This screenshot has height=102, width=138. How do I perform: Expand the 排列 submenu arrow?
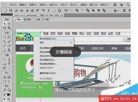pos(71,43)
